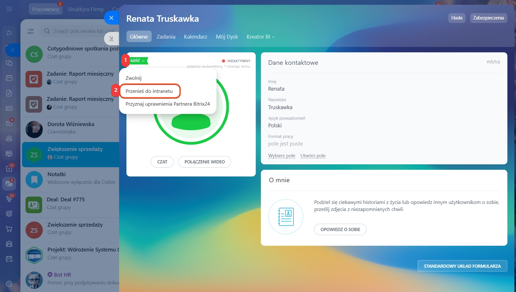Open the Dorota Wiśniewska chat
Screen dimensions: 516x292
(70, 130)
